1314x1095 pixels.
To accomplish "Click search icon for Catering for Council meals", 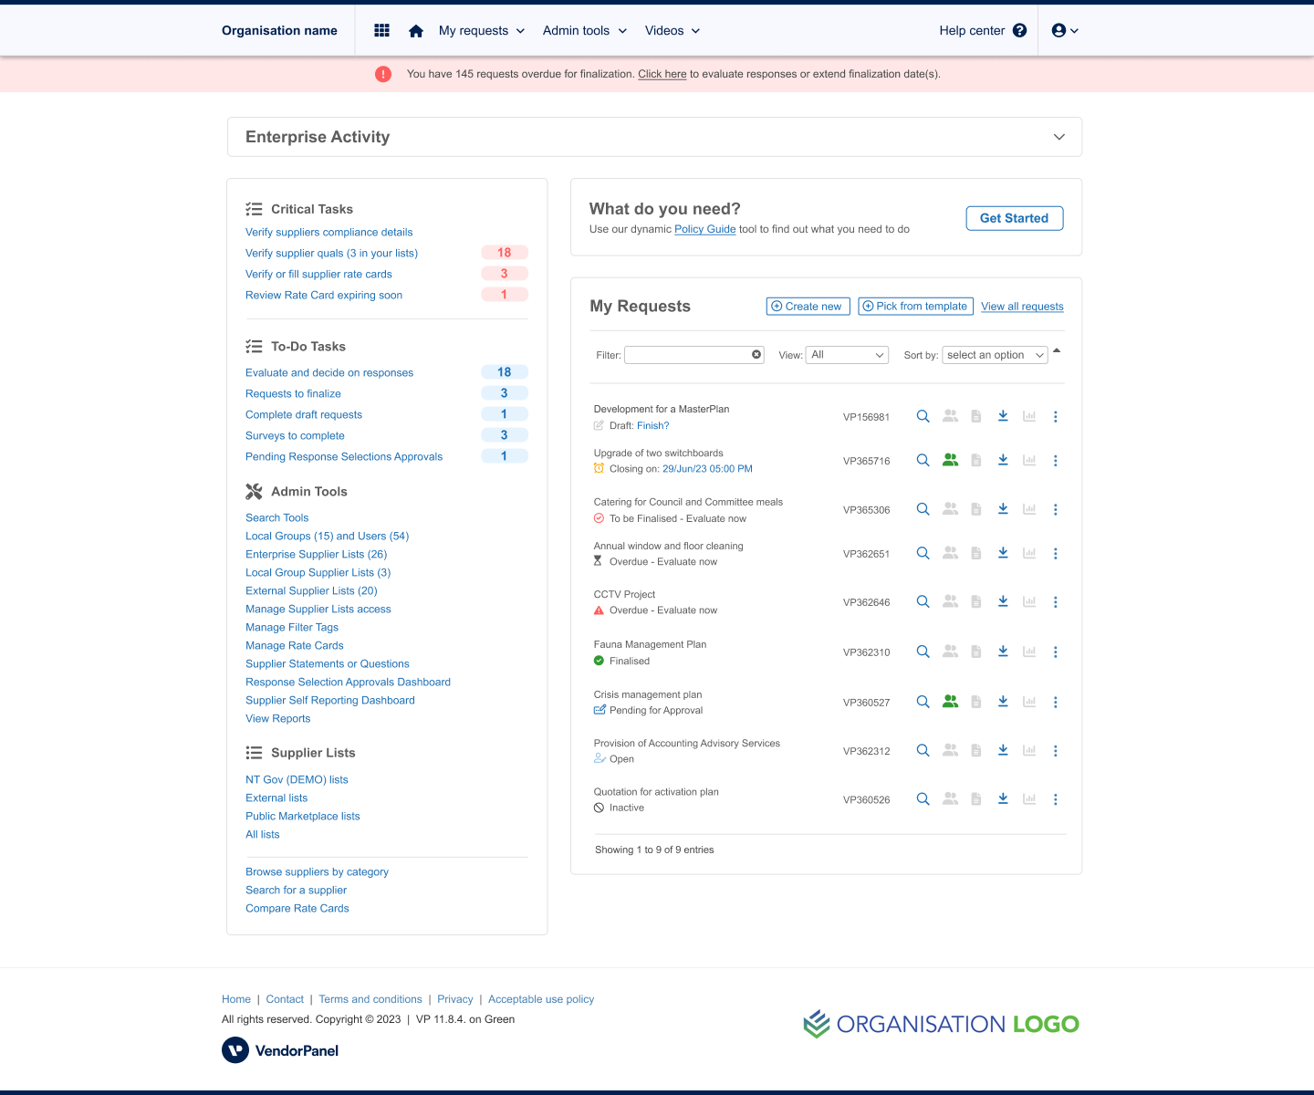I will 923,509.
